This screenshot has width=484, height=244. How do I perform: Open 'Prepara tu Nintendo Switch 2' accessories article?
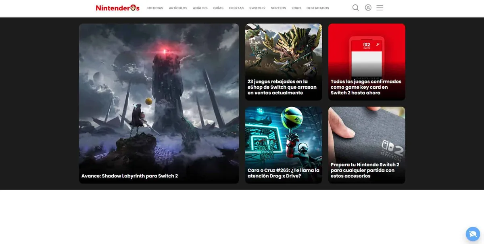click(x=365, y=170)
